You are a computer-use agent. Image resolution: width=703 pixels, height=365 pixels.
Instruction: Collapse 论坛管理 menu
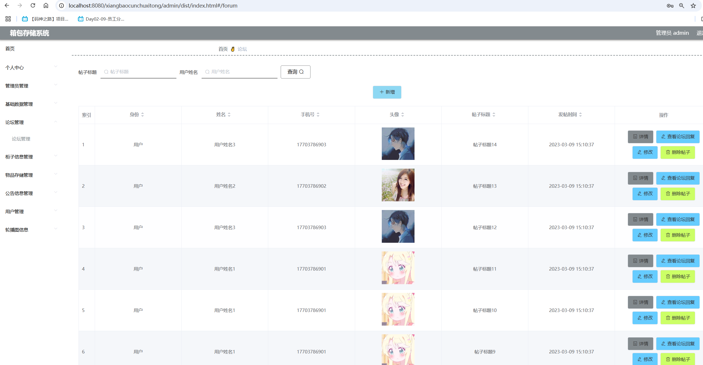click(x=31, y=122)
